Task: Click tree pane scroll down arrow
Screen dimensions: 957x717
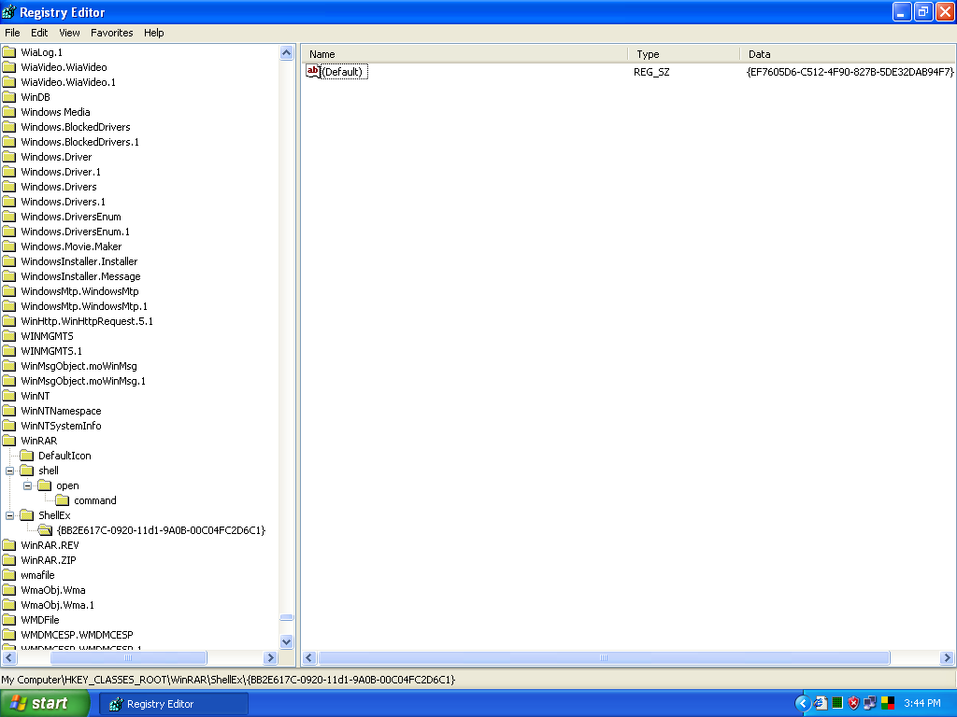Action: pyautogui.click(x=286, y=641)
